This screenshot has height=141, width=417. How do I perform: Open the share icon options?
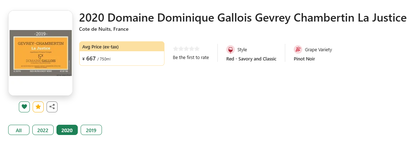[52, 107]
